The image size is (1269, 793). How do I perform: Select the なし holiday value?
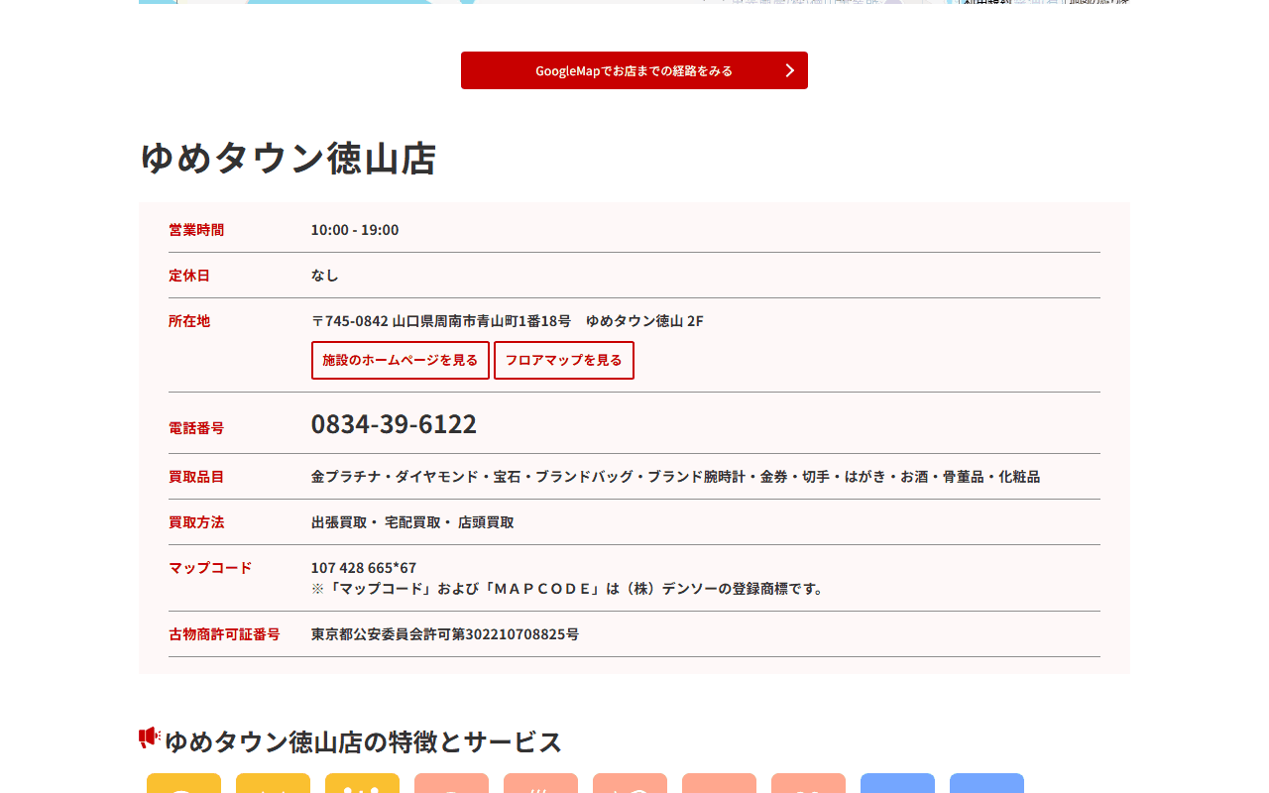[325, 276]
